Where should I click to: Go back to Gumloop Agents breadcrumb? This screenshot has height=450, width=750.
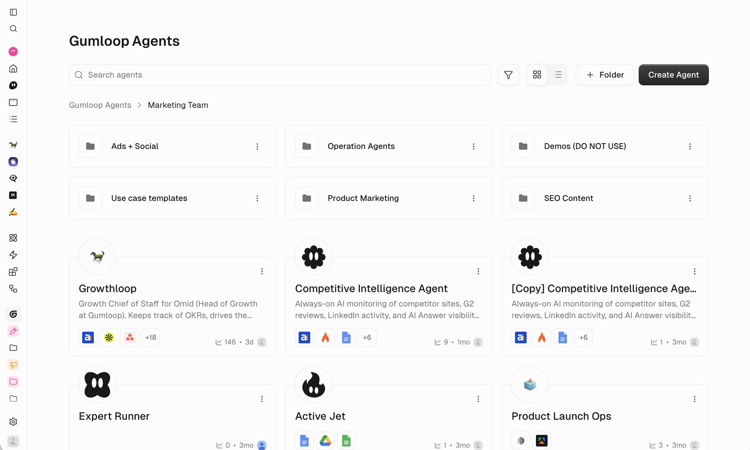tap(100, 105)
